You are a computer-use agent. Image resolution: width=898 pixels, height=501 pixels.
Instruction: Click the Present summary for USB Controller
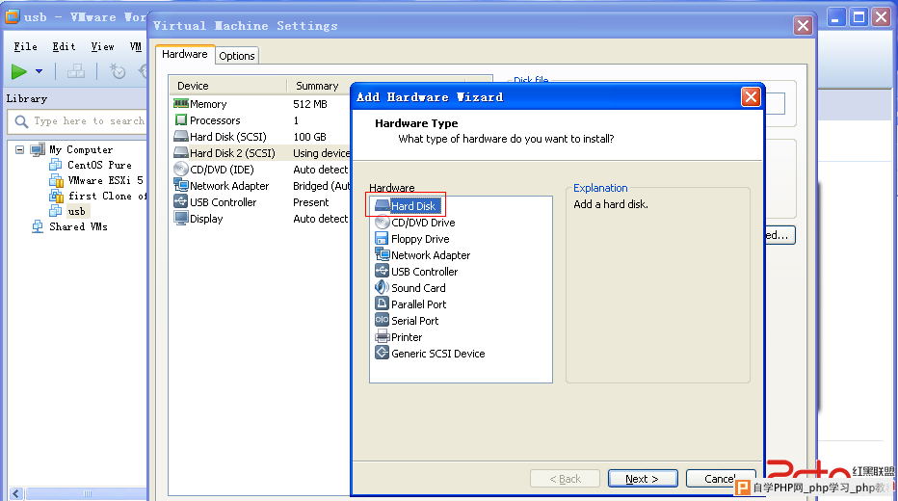pyautogui.click(x=311, y=202)
